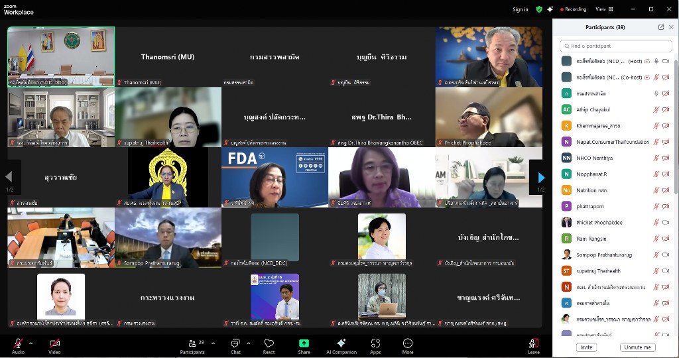Screen dimensions: 679x358
Task: Open the Participants options caret
Action: click(213, 343)
